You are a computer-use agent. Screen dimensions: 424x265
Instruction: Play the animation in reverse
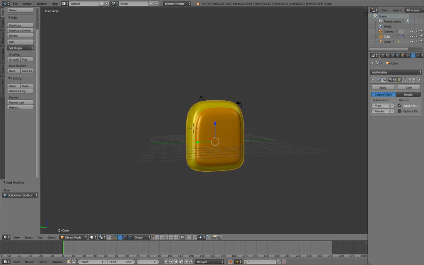coord(176,262)
